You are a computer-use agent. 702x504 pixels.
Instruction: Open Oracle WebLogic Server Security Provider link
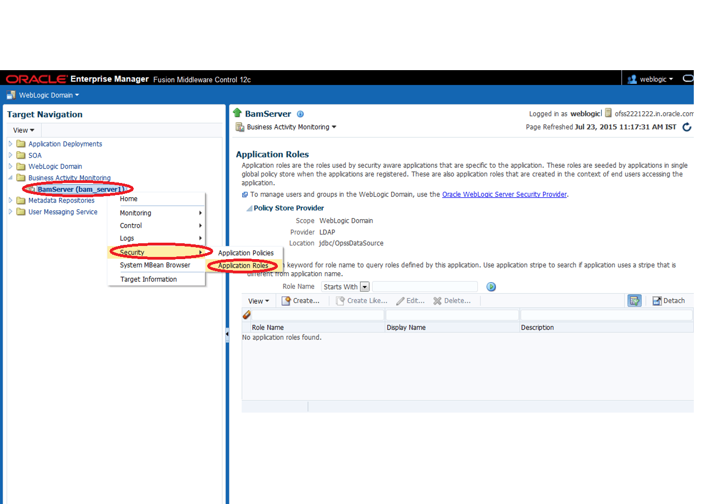[x=504, y=194]
